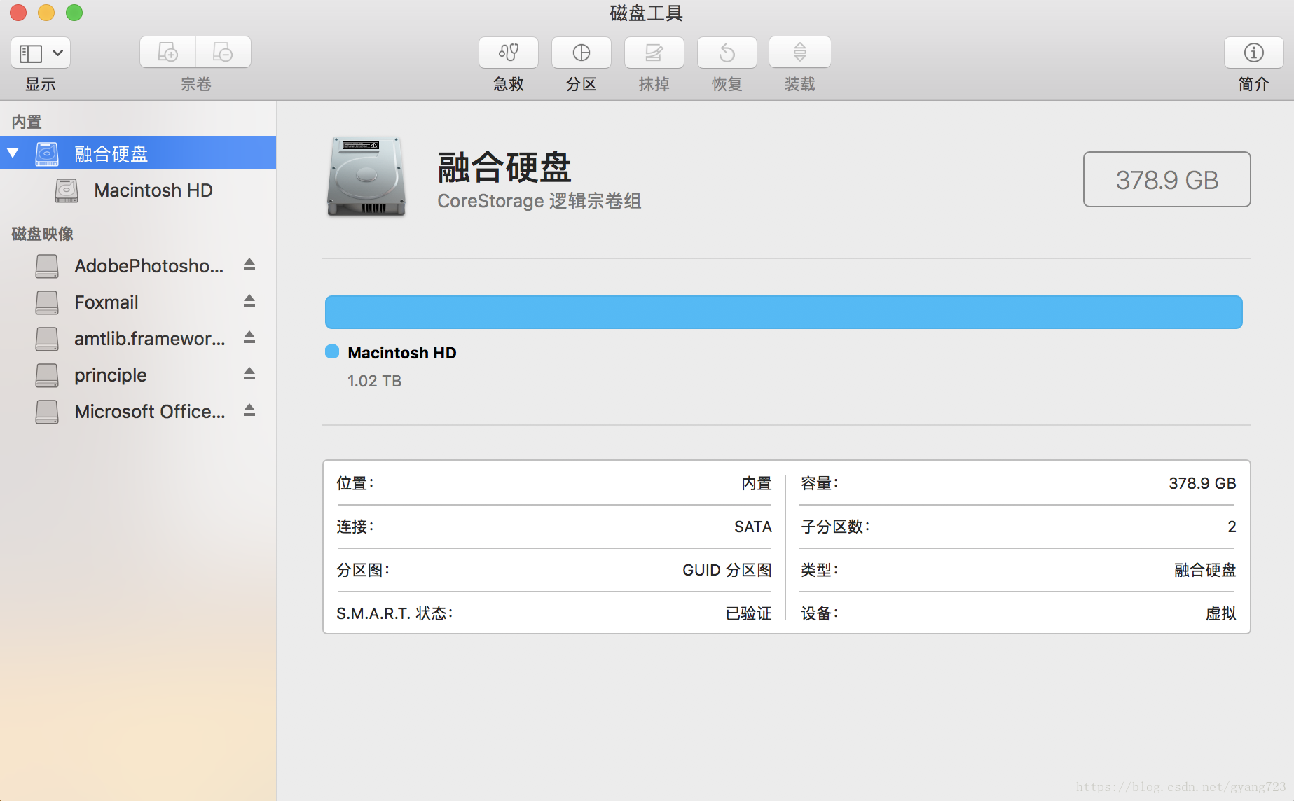The height and width of the screenshot is (801, 1294).
Task: Eject the amtlib.framewor... disk image
Action: (249, 337)
